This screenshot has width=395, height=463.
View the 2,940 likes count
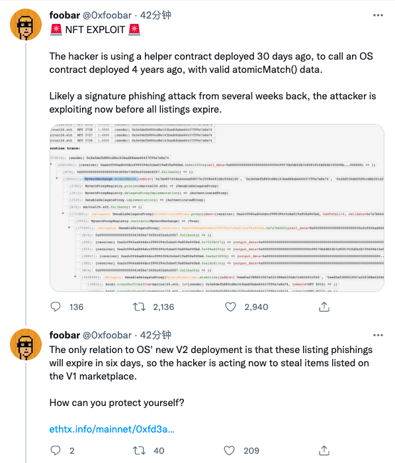pyautogui.click(x=256, y=307)
